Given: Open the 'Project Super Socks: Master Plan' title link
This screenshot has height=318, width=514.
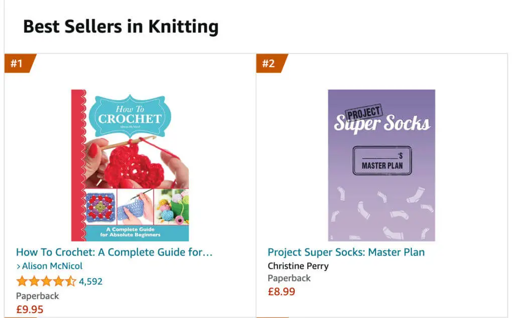Looking at the screenshot, I should pyautogui.click(x=346, y=252).
